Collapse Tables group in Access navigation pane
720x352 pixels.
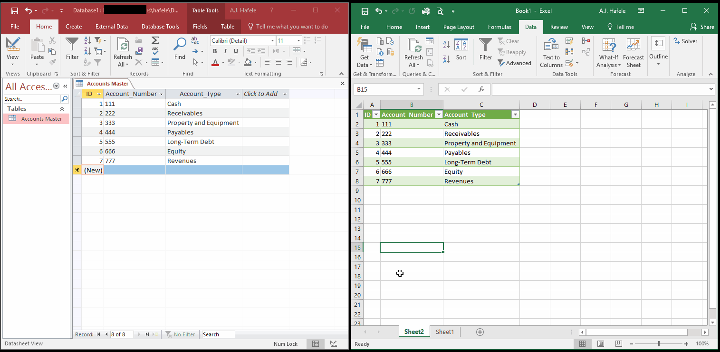point(62,109)
